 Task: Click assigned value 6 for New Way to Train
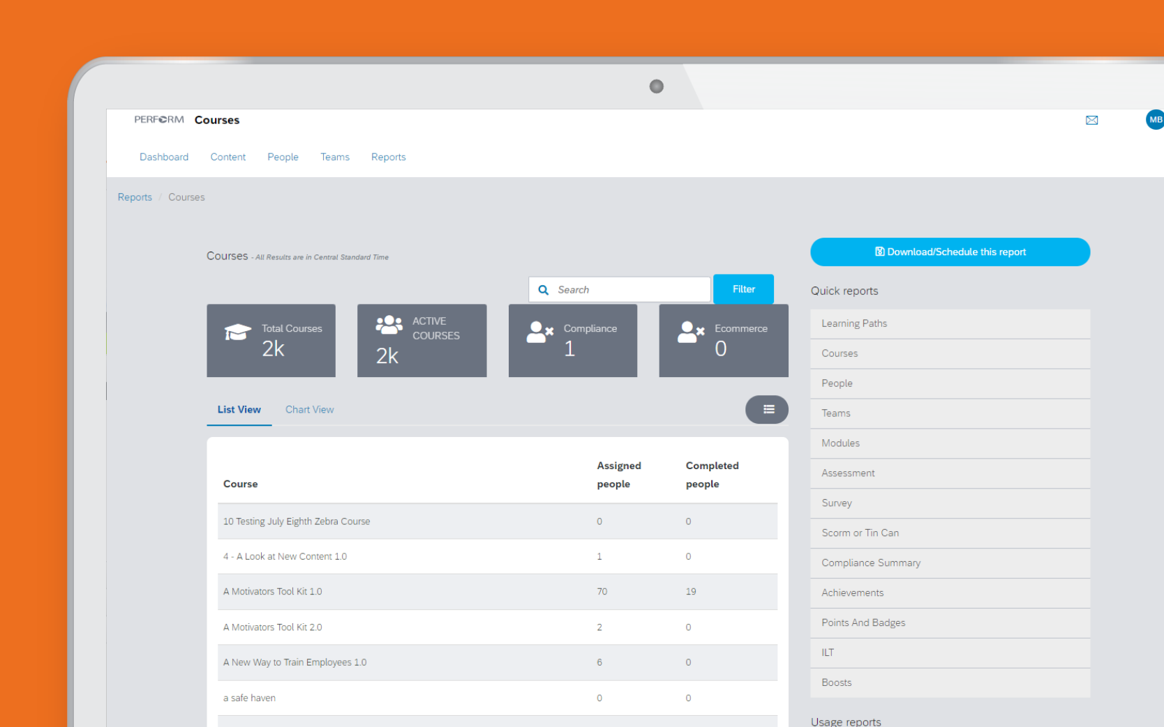coord(599,663)
